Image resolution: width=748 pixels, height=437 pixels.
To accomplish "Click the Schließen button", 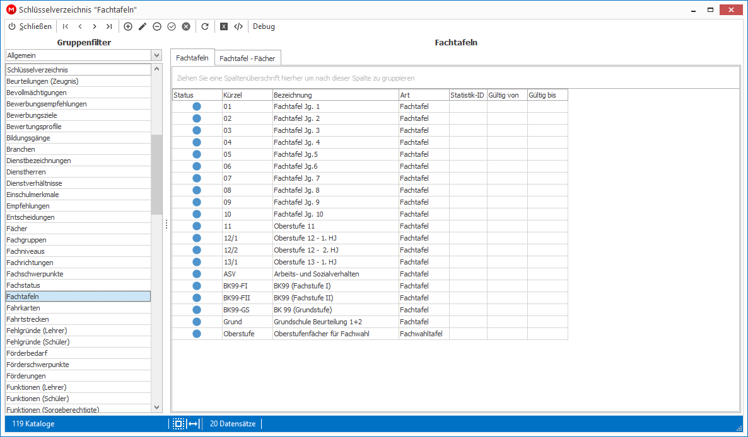I will click(30, 26).
